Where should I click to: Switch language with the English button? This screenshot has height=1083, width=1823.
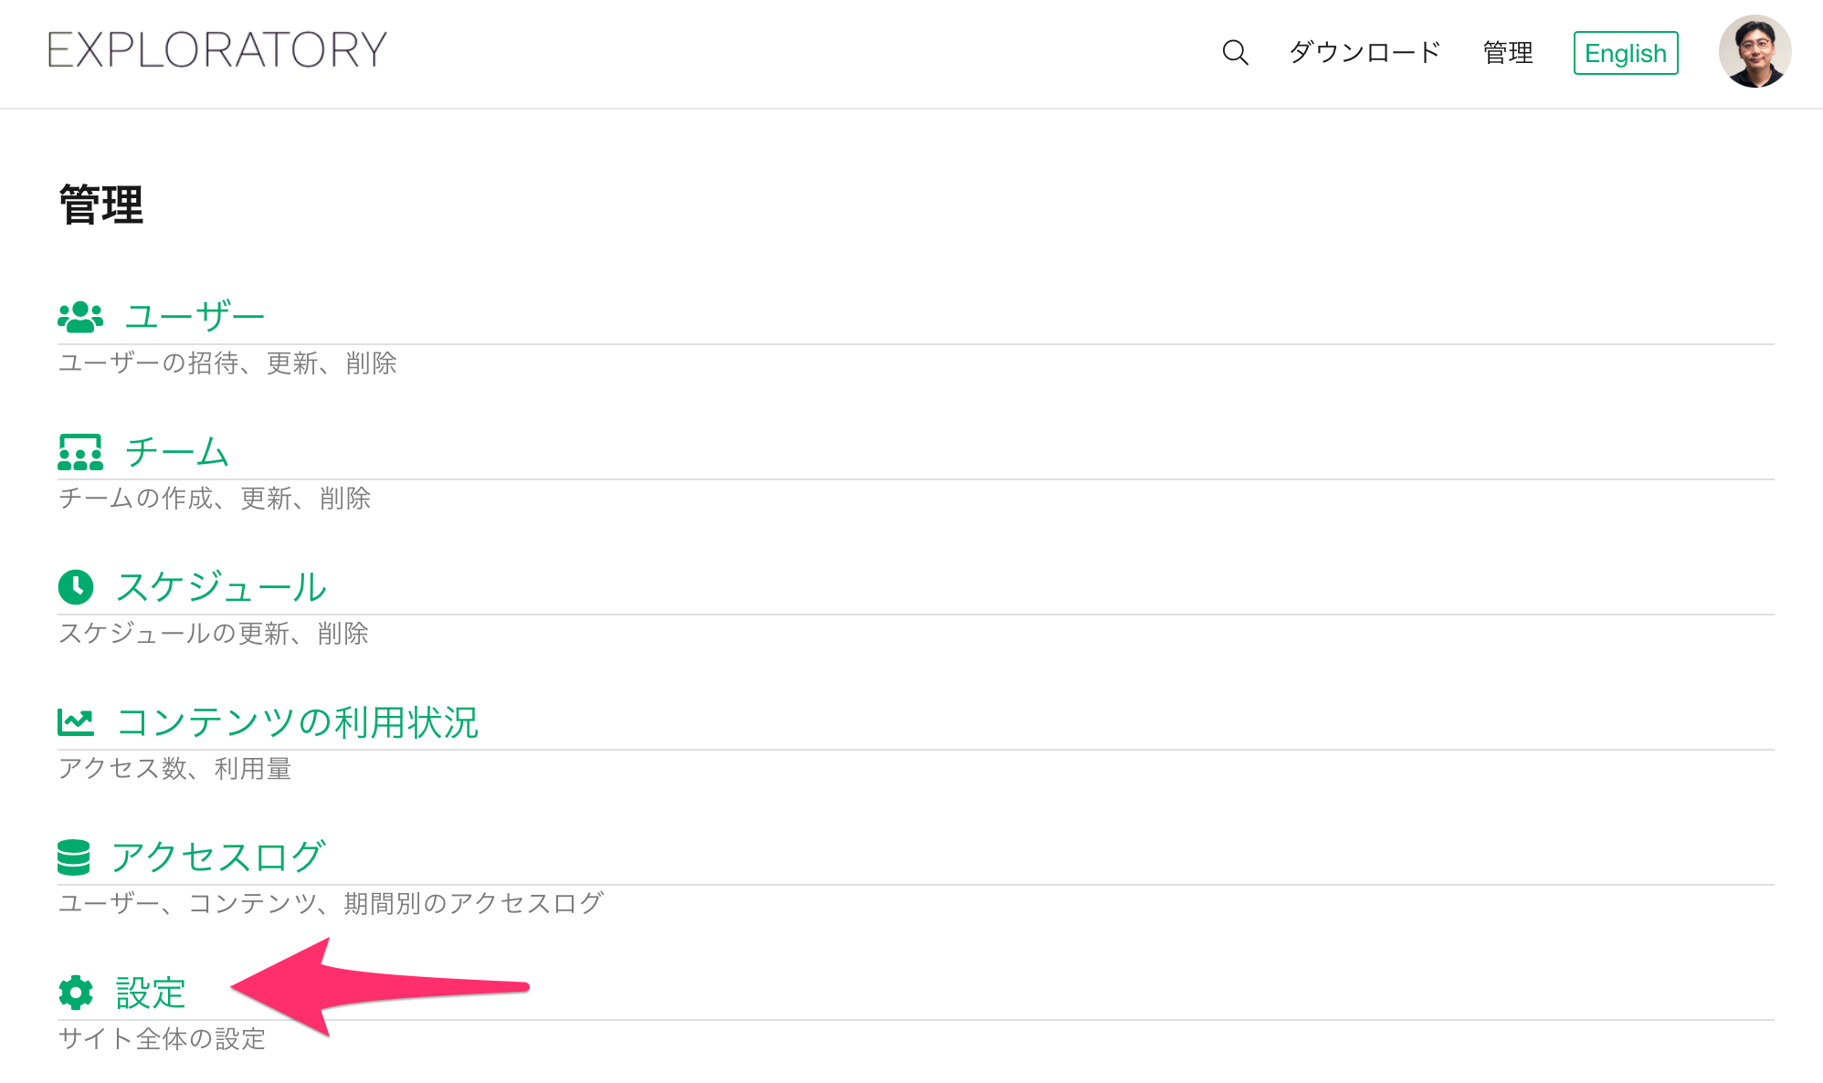pyautogui.click(x=1626, y=53)
